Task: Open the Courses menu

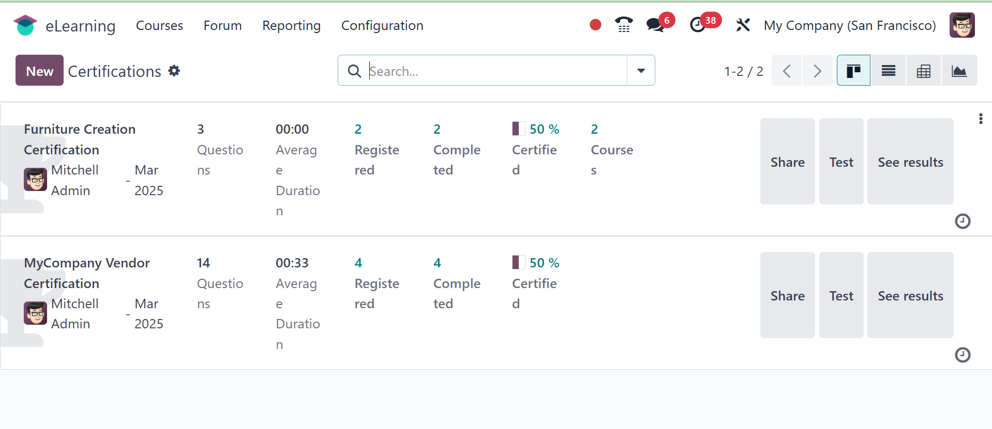Action: point(159,25)
